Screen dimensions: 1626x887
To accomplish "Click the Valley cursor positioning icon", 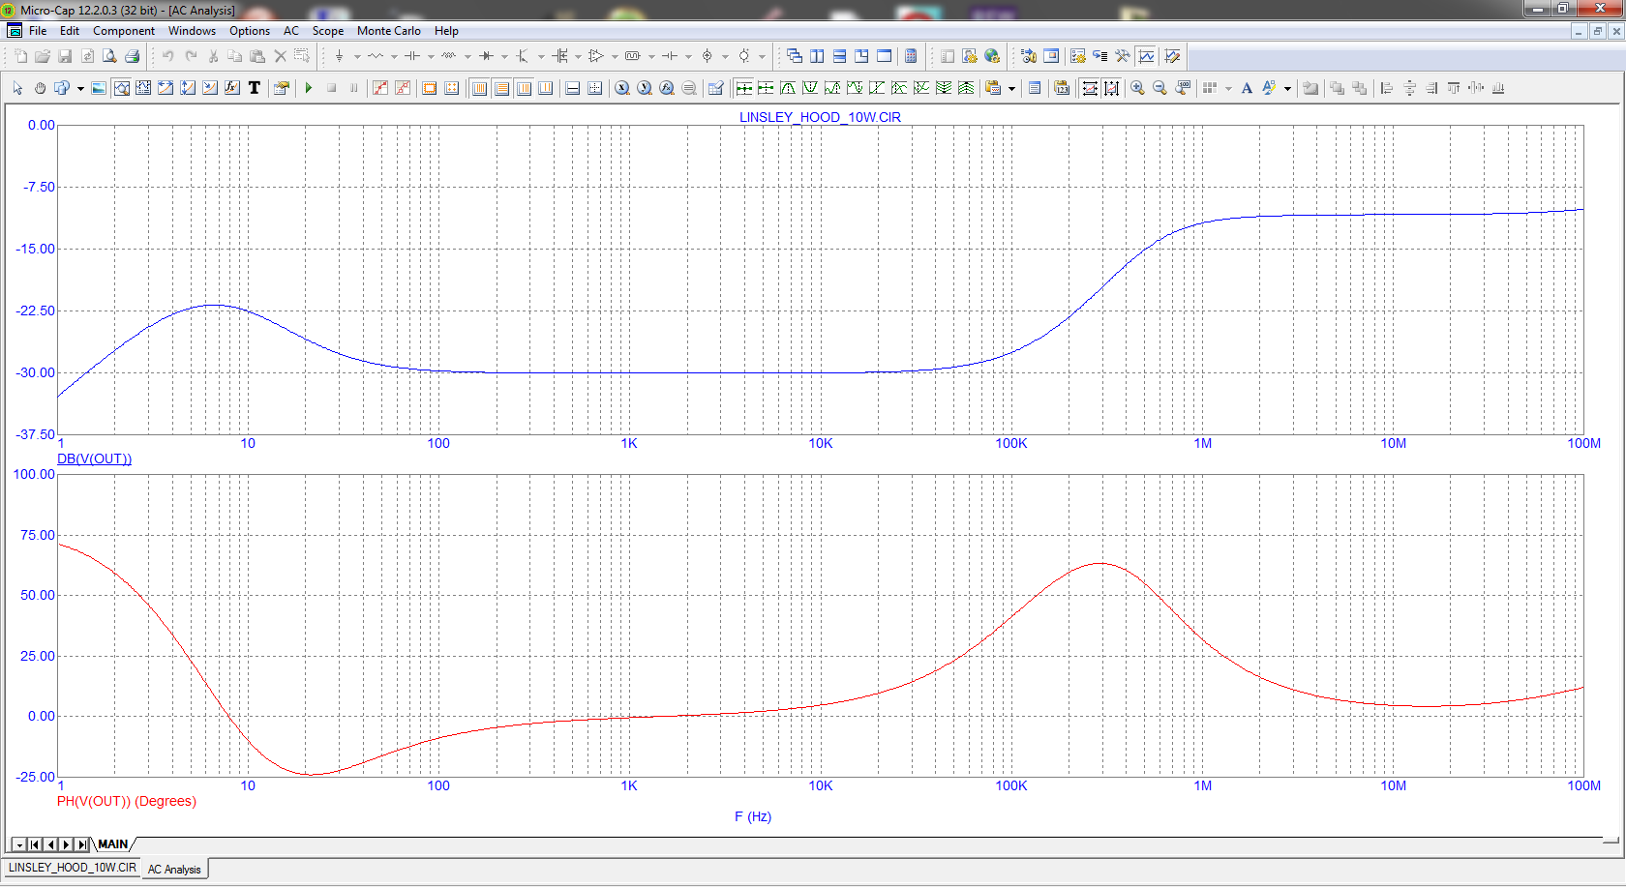I will pos(810,88).
